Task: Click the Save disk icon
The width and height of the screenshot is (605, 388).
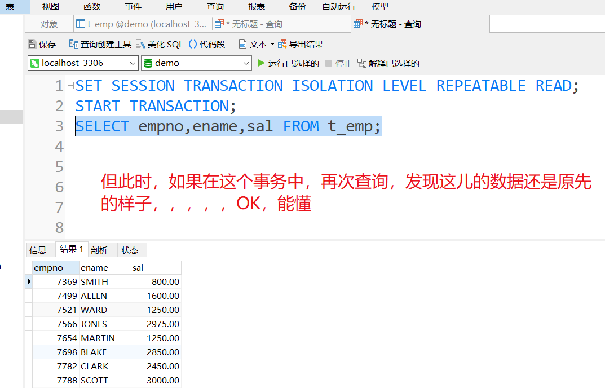Action: tap(32, 44)
